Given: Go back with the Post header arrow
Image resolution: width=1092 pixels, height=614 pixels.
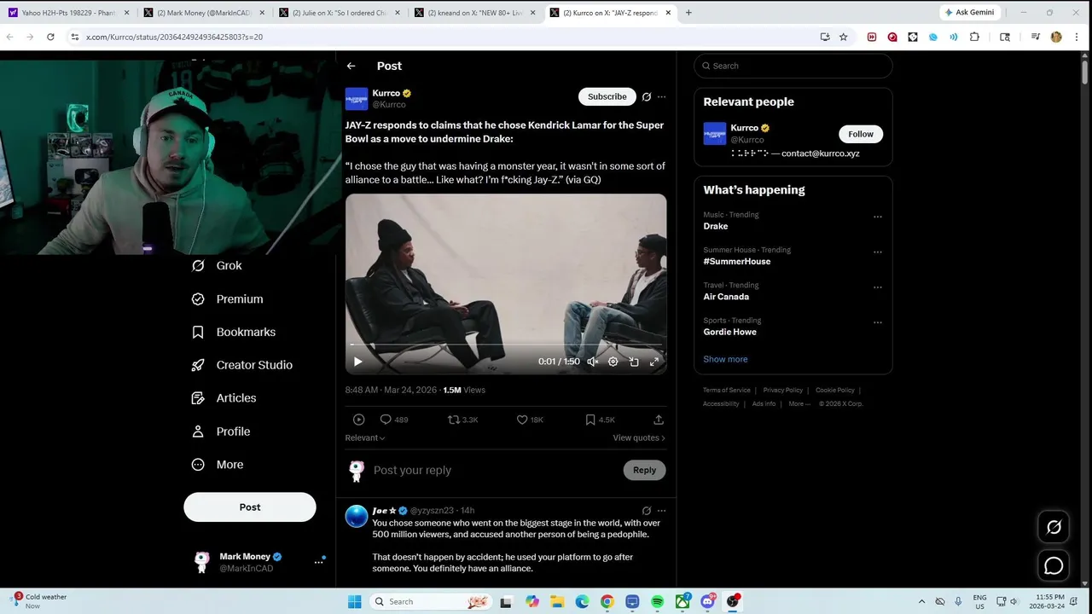Looking at the screenshot, I should 351,66.
